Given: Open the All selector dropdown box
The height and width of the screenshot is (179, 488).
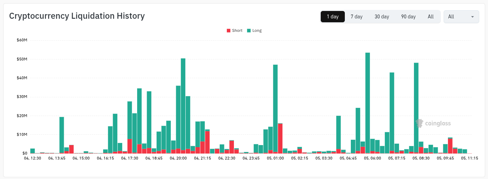Looking at the screenshot, I should coord(461,17).
